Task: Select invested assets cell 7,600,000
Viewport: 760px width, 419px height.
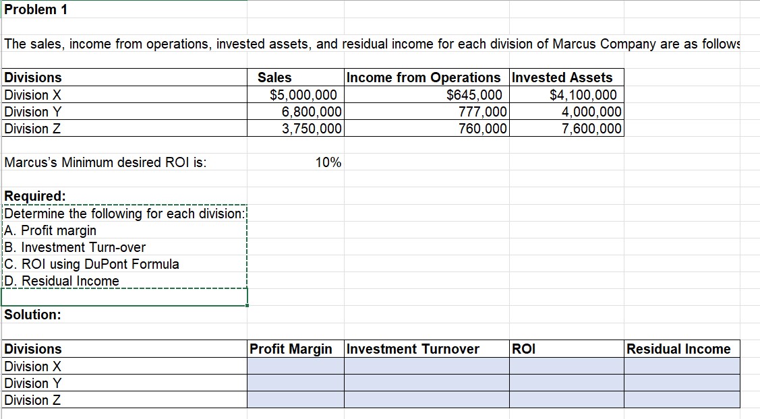Action: pos(566,129)
